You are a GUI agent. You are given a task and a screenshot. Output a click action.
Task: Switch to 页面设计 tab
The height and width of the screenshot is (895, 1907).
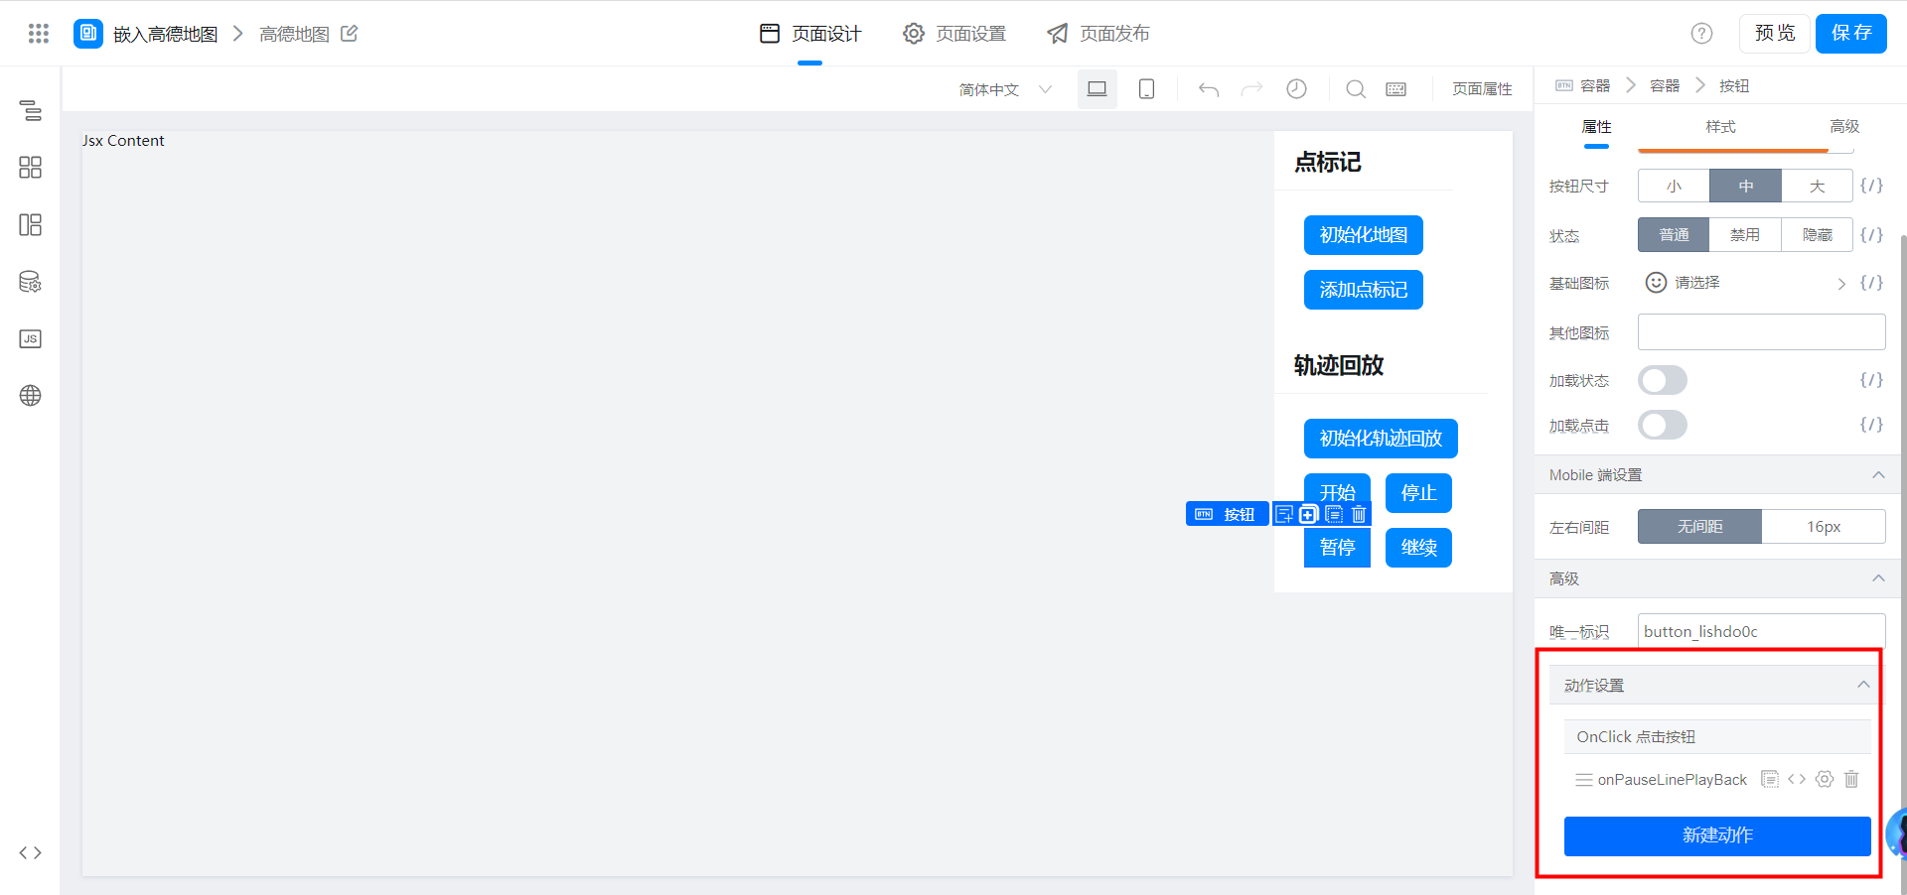pos(810,34)
